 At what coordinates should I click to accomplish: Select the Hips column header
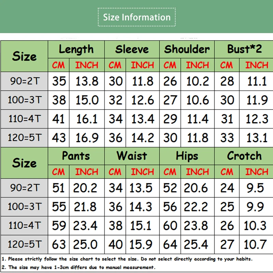click(187, 156)
